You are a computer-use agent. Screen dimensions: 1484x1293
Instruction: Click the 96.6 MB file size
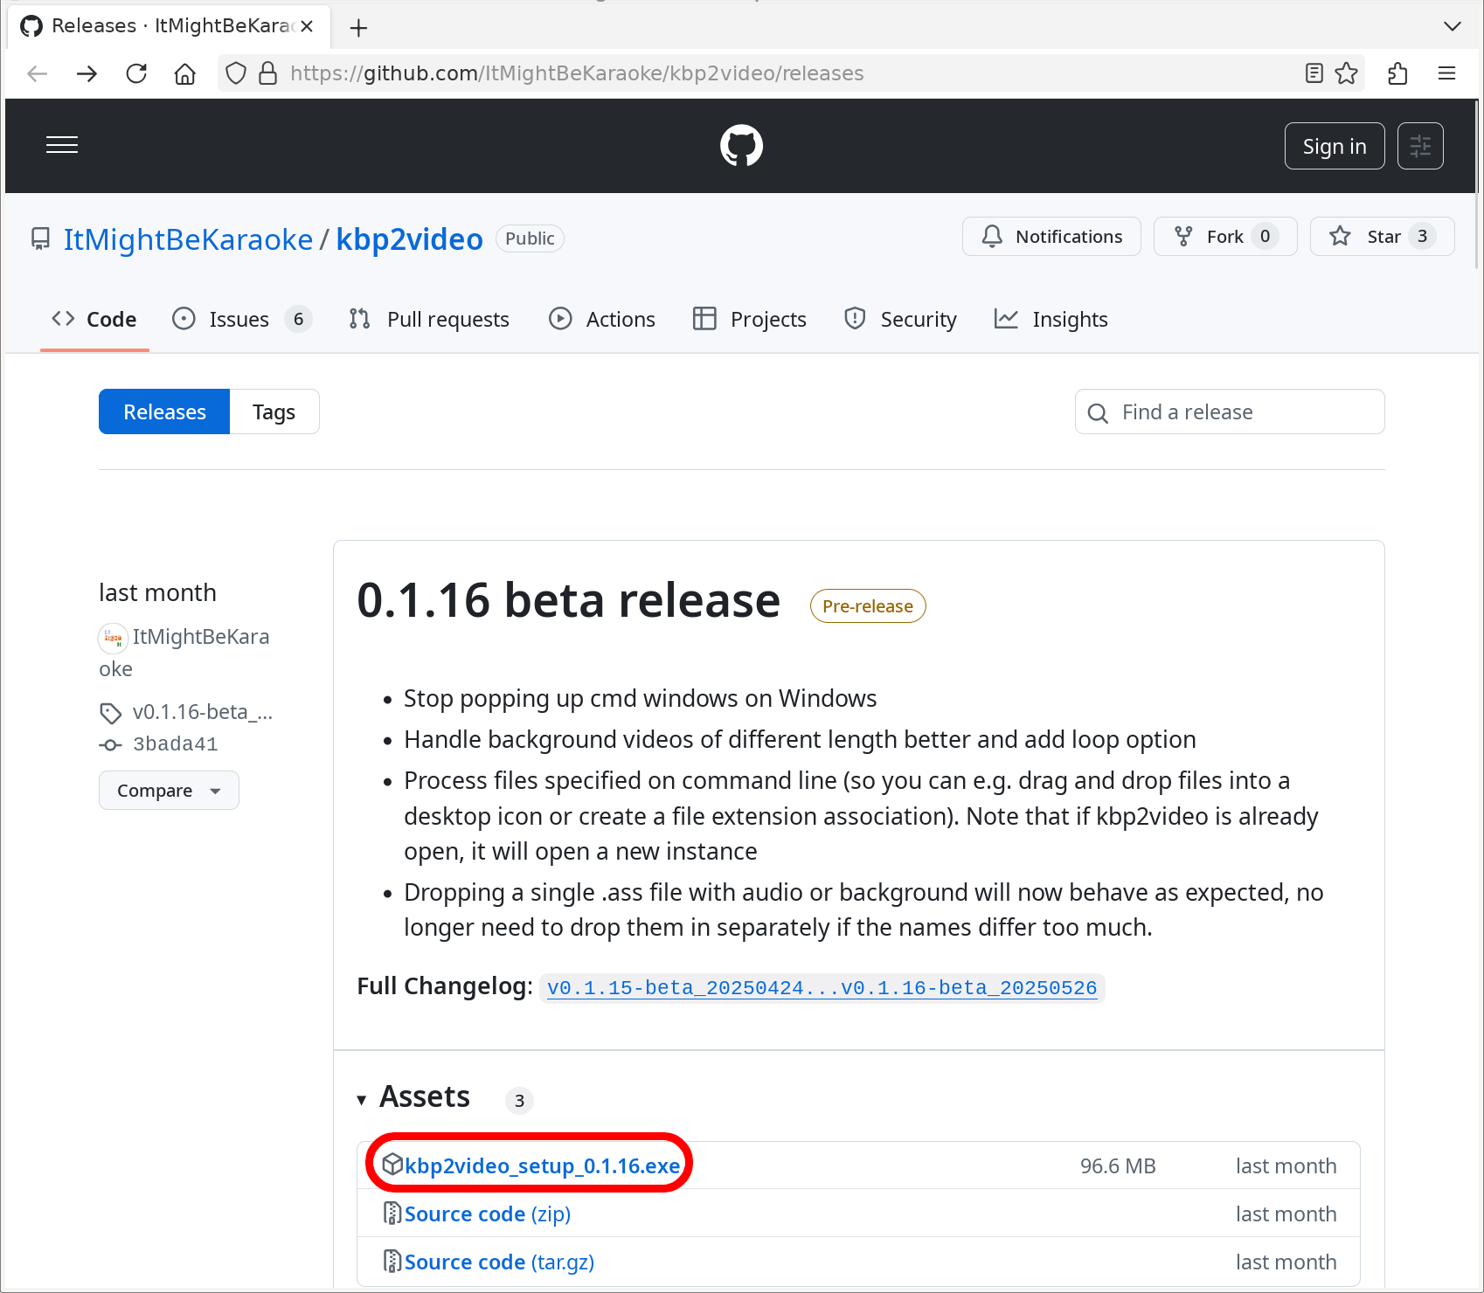coord(1118,1166)
